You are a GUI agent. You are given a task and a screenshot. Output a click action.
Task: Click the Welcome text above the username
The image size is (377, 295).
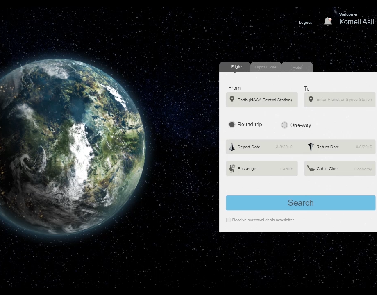[347, 14]
